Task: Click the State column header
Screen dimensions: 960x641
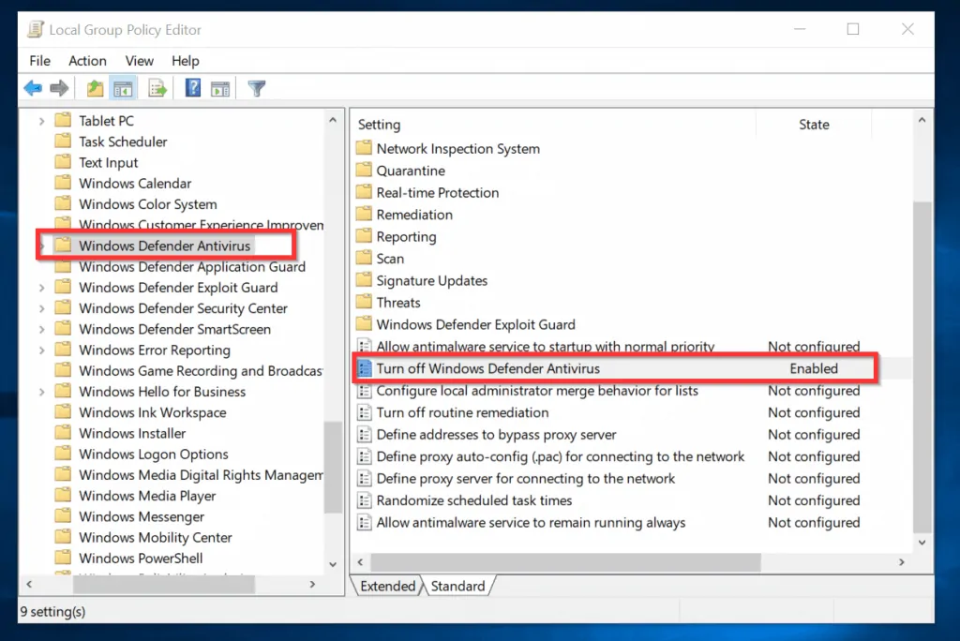Action: click(x=814, y=124)
